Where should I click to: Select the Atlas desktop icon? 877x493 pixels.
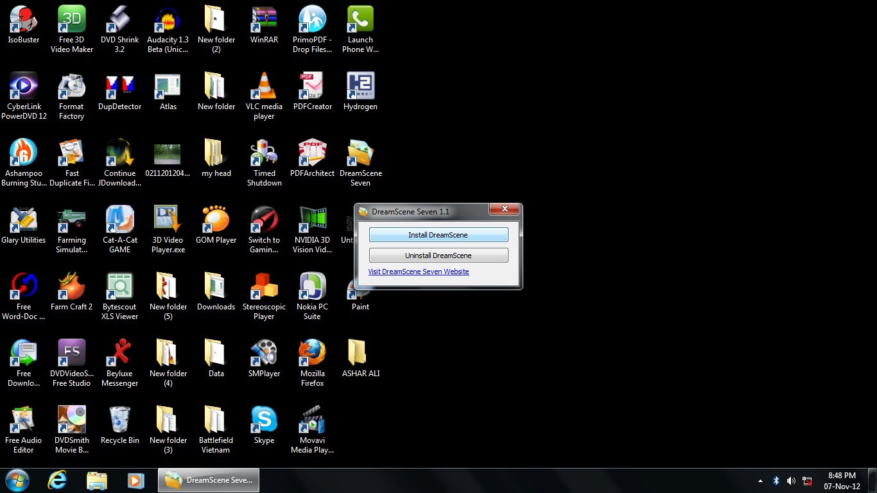tap(168, 92)
